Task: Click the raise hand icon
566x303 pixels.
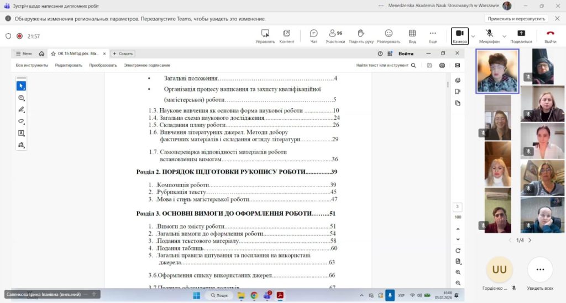Action: [361, 36]
